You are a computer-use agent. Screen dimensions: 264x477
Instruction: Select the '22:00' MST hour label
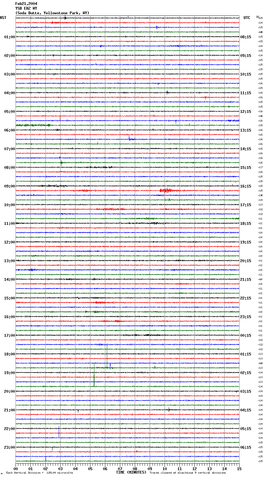click(10, 429)
